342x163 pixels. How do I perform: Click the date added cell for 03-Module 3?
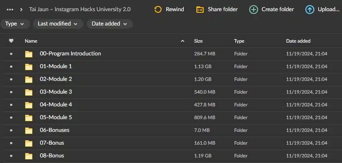coord(307,92)
